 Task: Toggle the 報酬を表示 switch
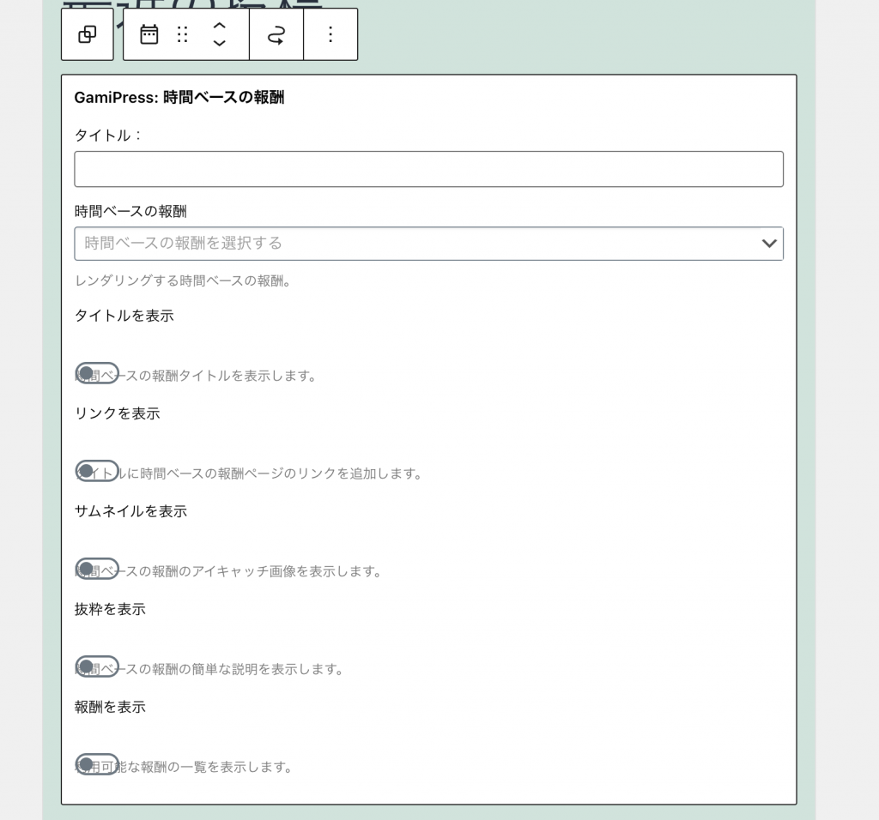(x=97, y=764)
